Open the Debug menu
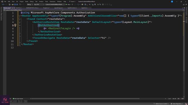This screenshot has height=105, width=188. [x=32, y=1]
